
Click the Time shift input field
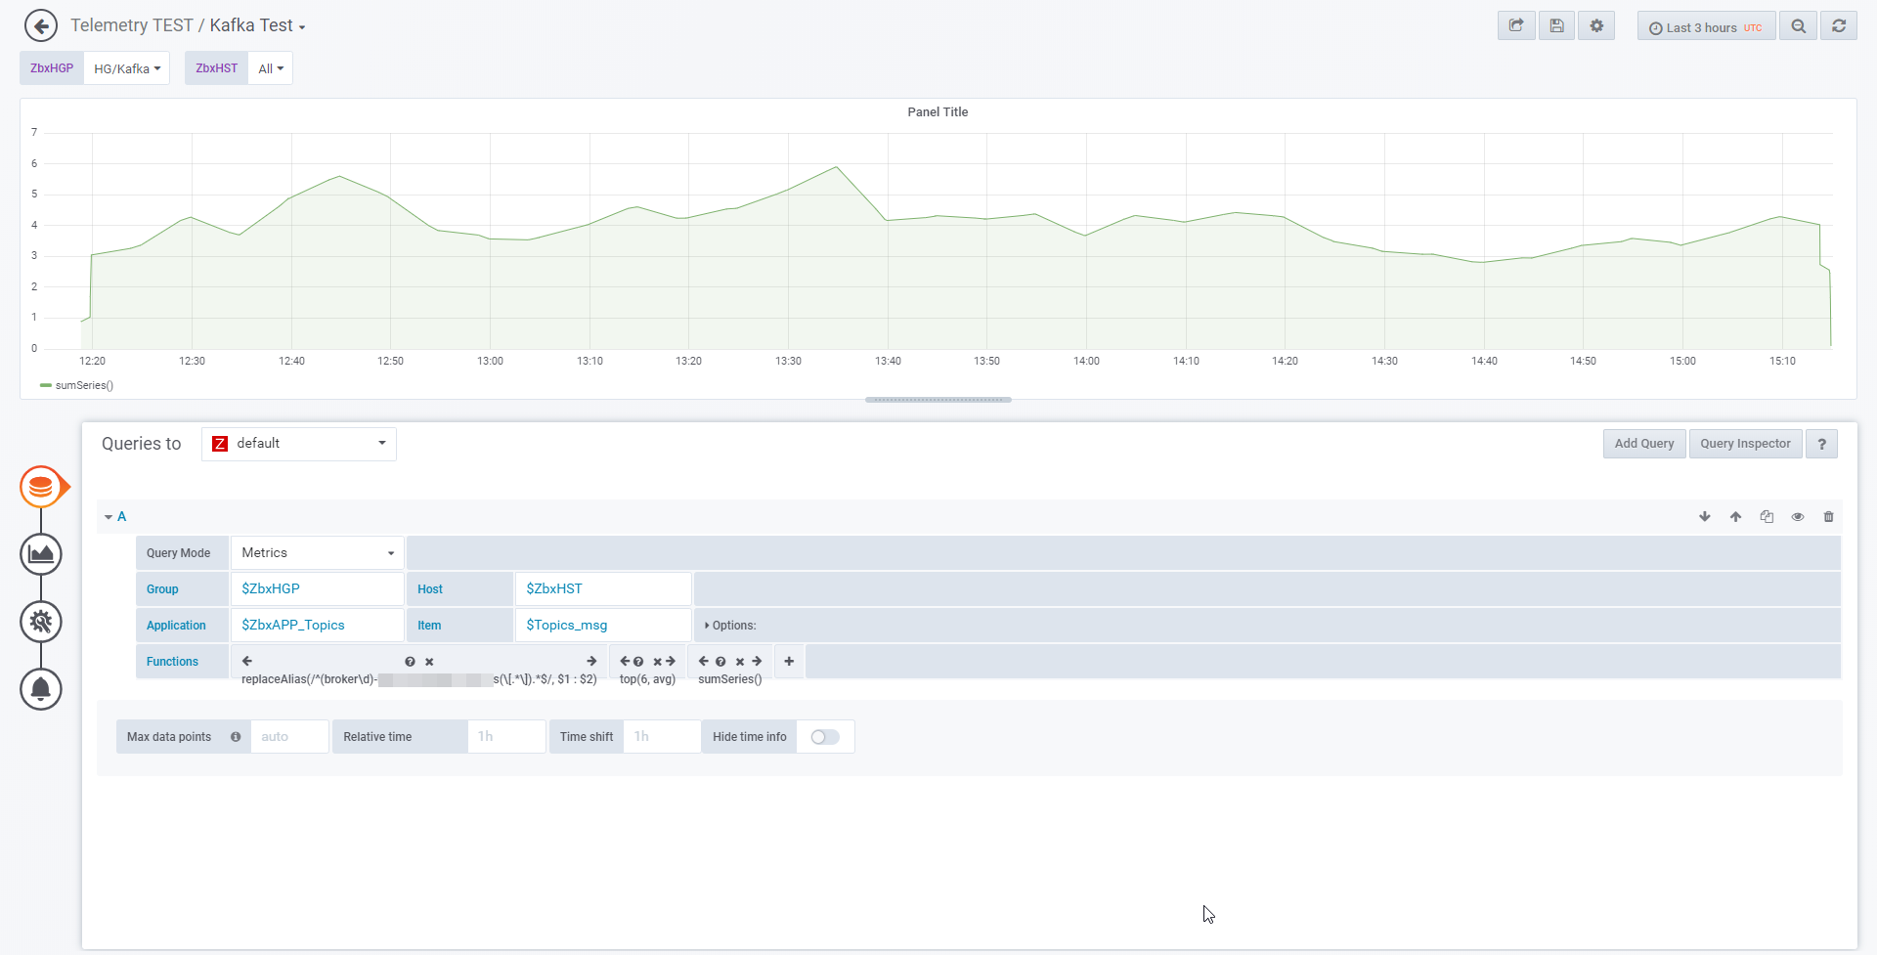point(662,737)
